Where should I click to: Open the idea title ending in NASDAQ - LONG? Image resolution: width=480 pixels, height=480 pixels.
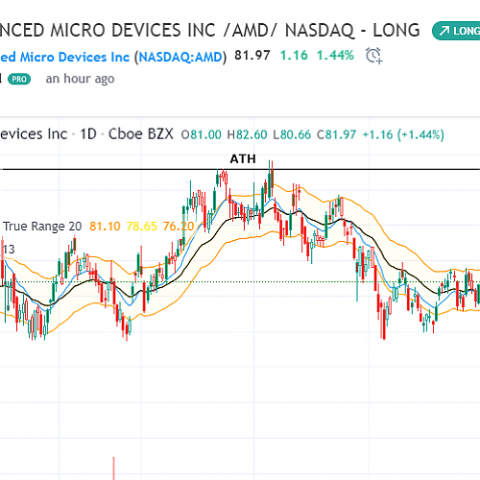tap(209, 31)
